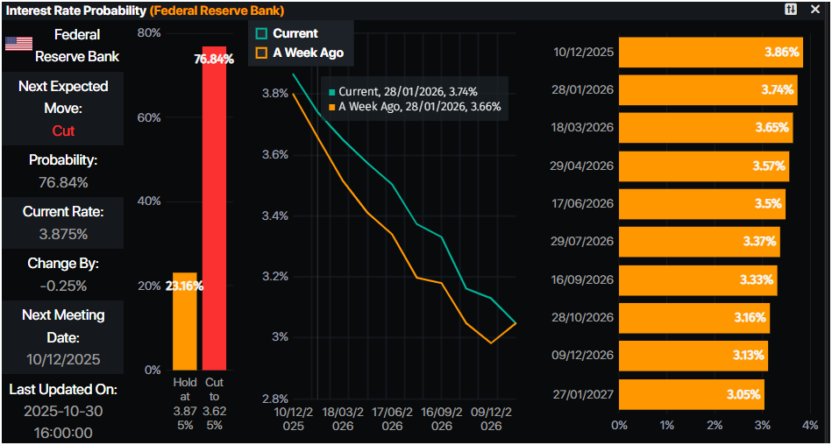
Task: Select the 29/04/2026 bar showing 3.57%
Action: coord(703,166)
